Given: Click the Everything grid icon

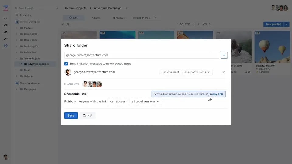Looking at the screenshot, I should coord(16,15).
